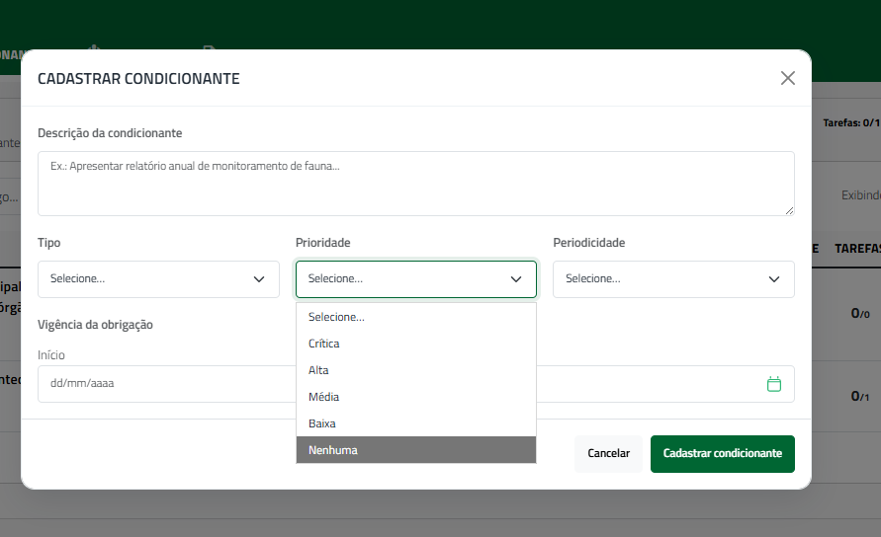The width and height of the screenshot is (881, 537).
Task: Click the Início date field
Action: (167, 384)
